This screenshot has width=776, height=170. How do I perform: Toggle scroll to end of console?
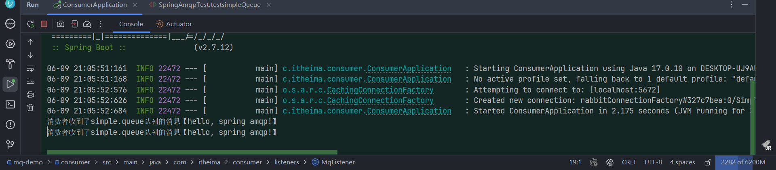pyautogui.click(x=30, y=81)
